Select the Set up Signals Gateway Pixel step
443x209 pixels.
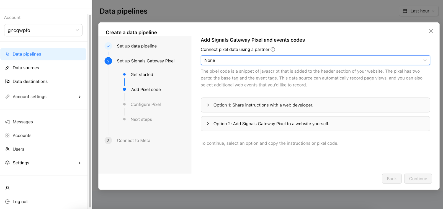click(x=146, y=61)
